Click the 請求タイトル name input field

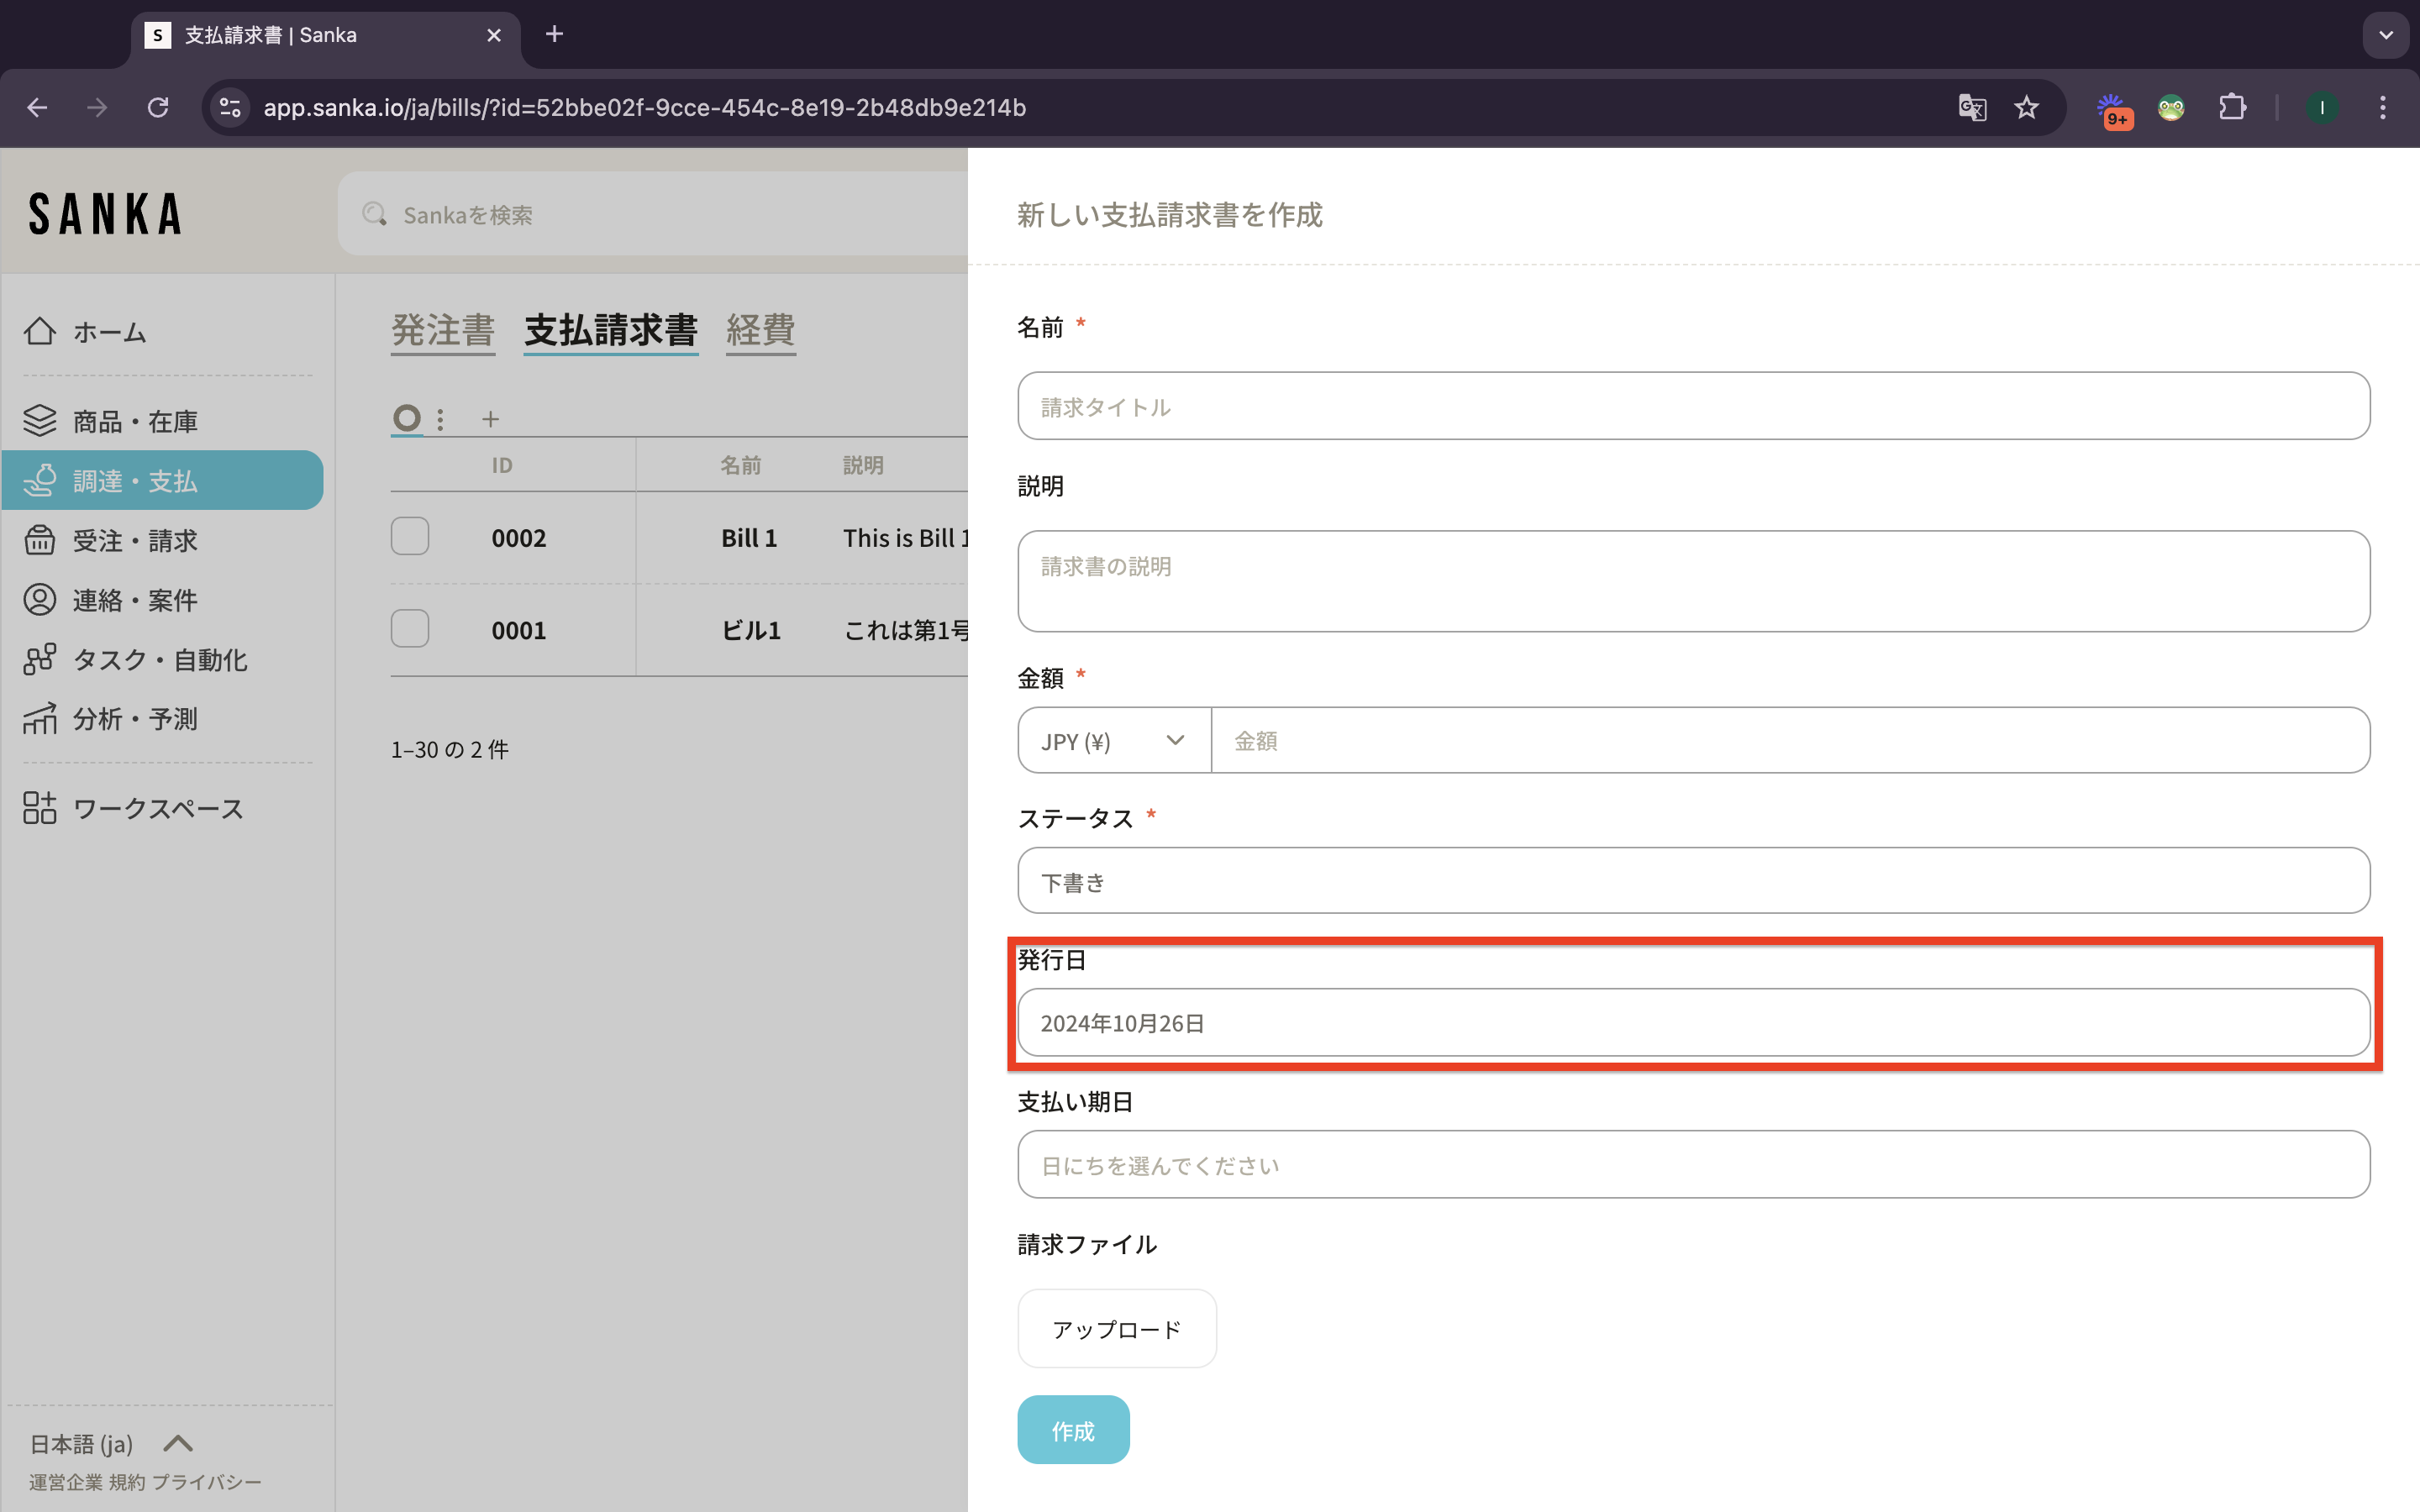[1692, 407]
